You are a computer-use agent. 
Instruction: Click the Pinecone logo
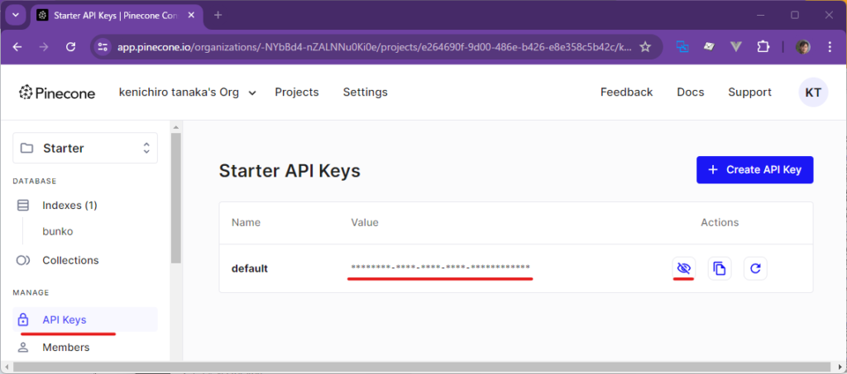click(57, 92)
